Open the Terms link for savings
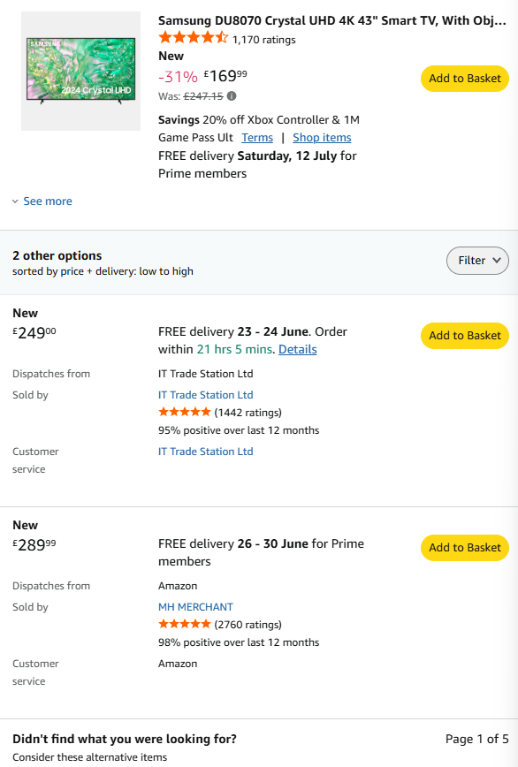Image resolution: width=518 pixels, height=767 pixels. 257,138
